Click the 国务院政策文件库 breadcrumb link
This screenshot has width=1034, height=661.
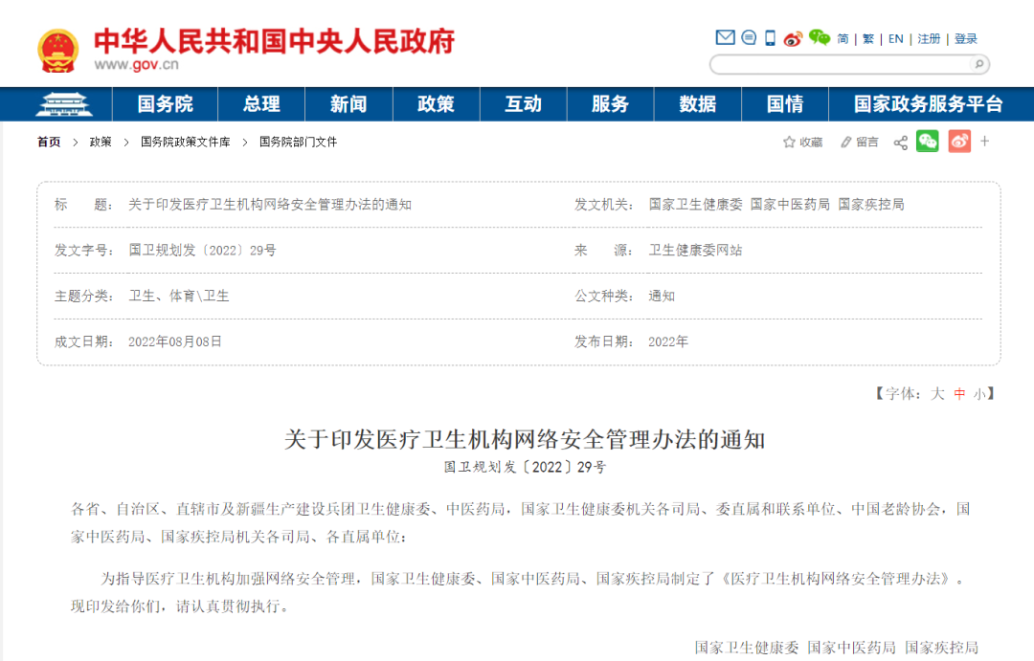[x=185, y=143]
